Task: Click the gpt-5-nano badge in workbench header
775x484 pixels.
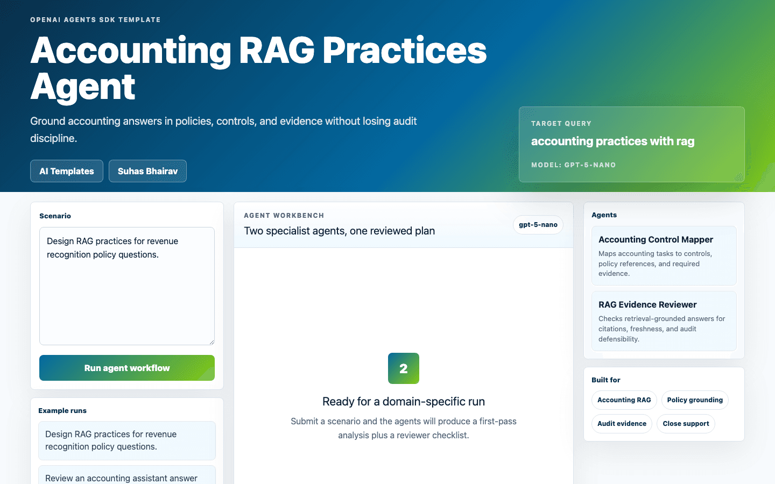Action: point(538,225)
